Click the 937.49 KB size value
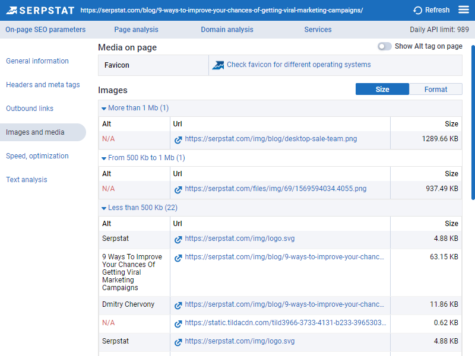 click(442, 189)
